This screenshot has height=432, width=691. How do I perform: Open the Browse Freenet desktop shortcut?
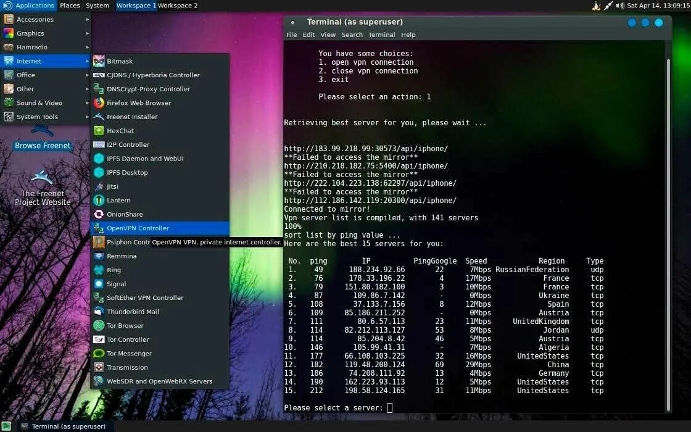(x=43, y=138)
